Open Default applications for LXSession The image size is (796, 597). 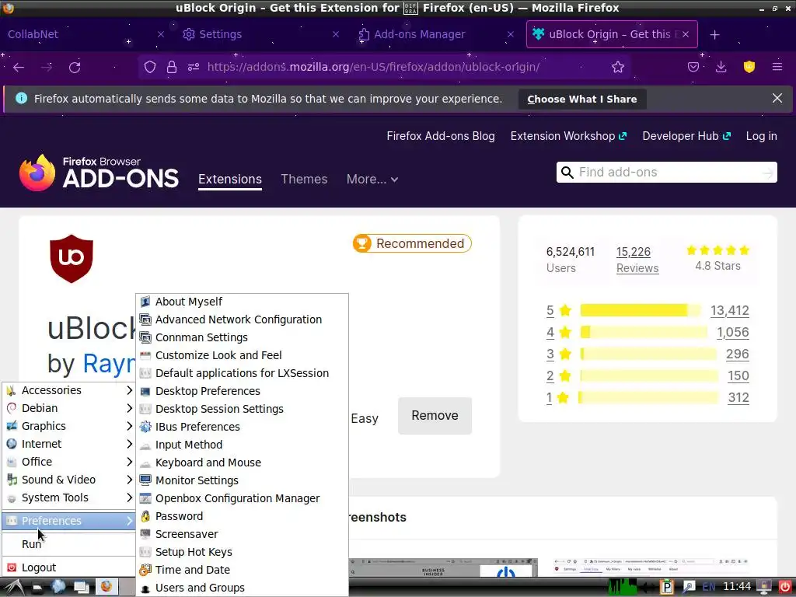point(243,373)
